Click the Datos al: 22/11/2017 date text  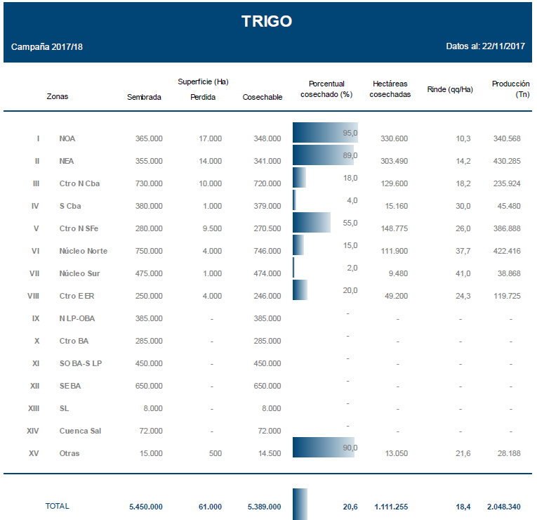coord(485,46)
